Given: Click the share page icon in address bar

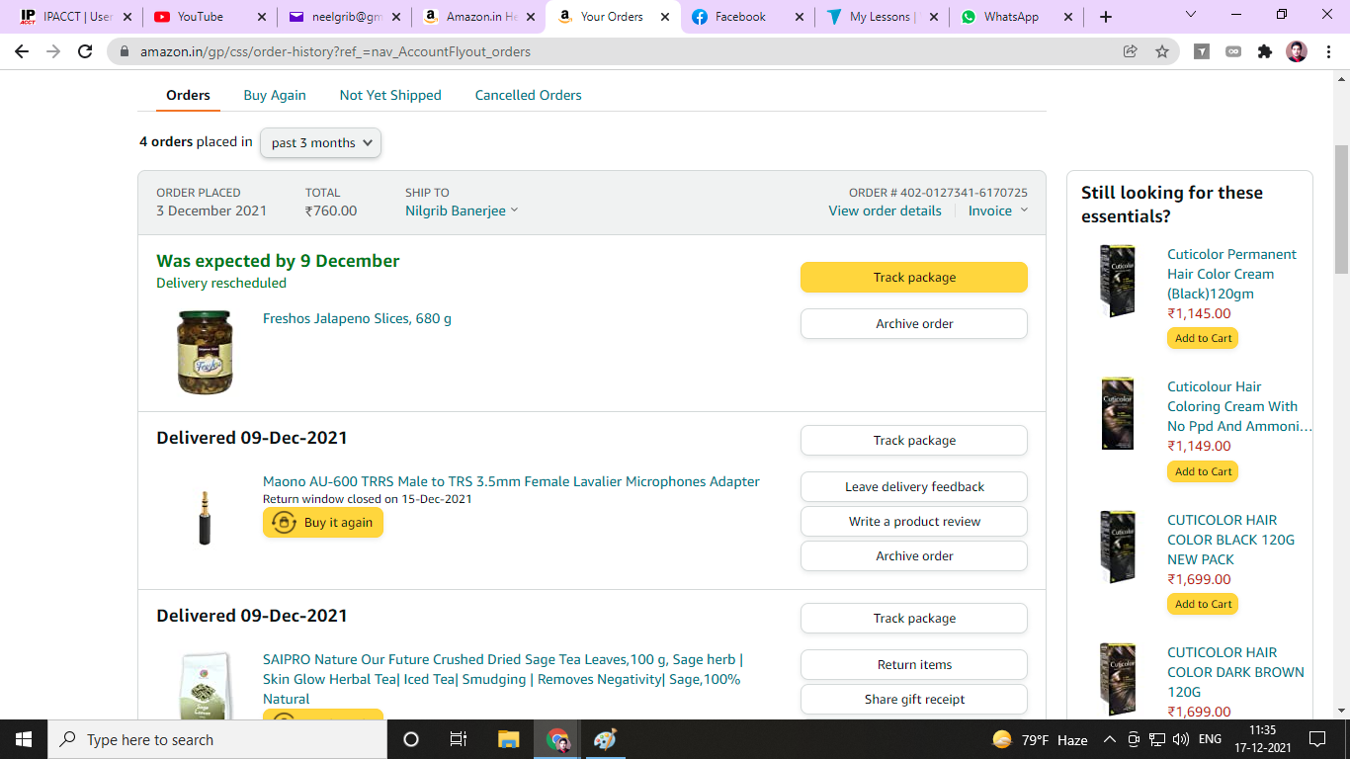Looking at the screenshot, I should (x=1130, y=51).
